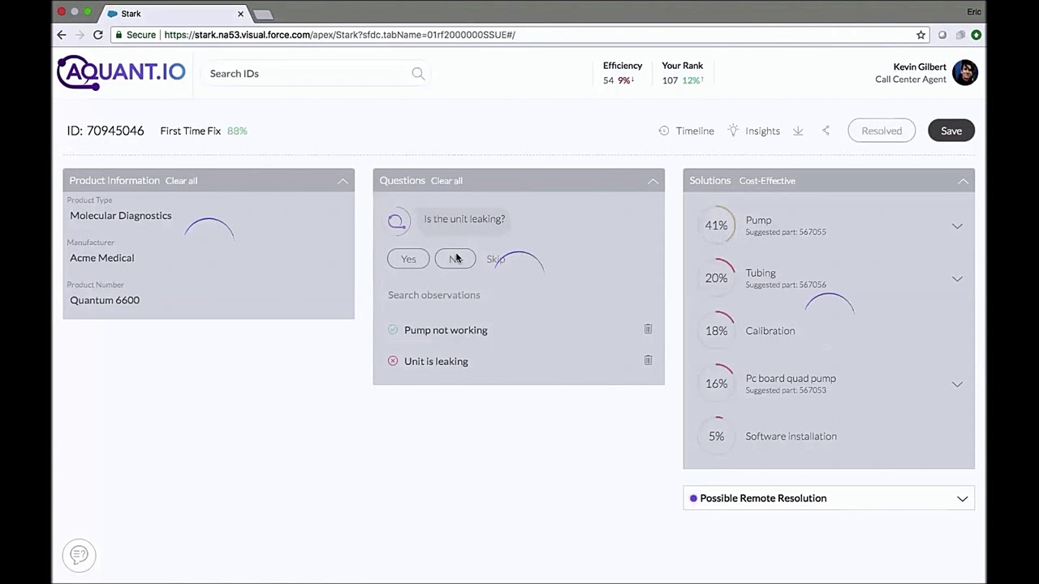The image size is (1039, 584).
Task: Click the 18% Calibration probability ring
Action: click(x=716, y=331)
